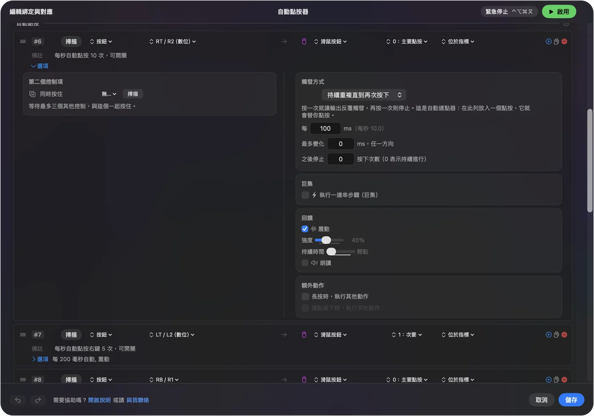
Task: Open the 滑鼠按鈕 dropdown in row #6
Action: coord(331,42)
